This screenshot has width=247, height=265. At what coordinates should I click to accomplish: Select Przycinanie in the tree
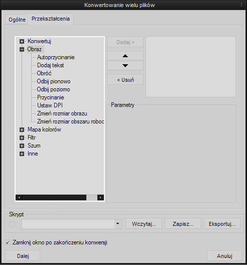pyautogui.click(x=51, y=97)
